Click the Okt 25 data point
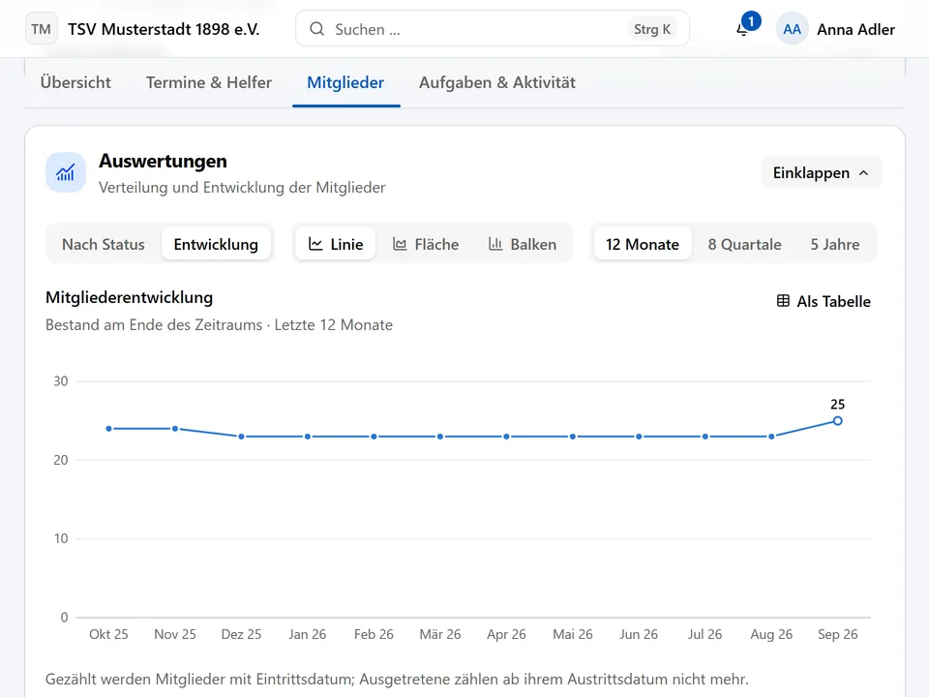 click(x=109, y=429)
